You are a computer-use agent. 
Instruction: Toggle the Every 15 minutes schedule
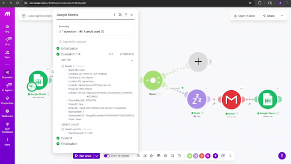[x=107, y=156]
